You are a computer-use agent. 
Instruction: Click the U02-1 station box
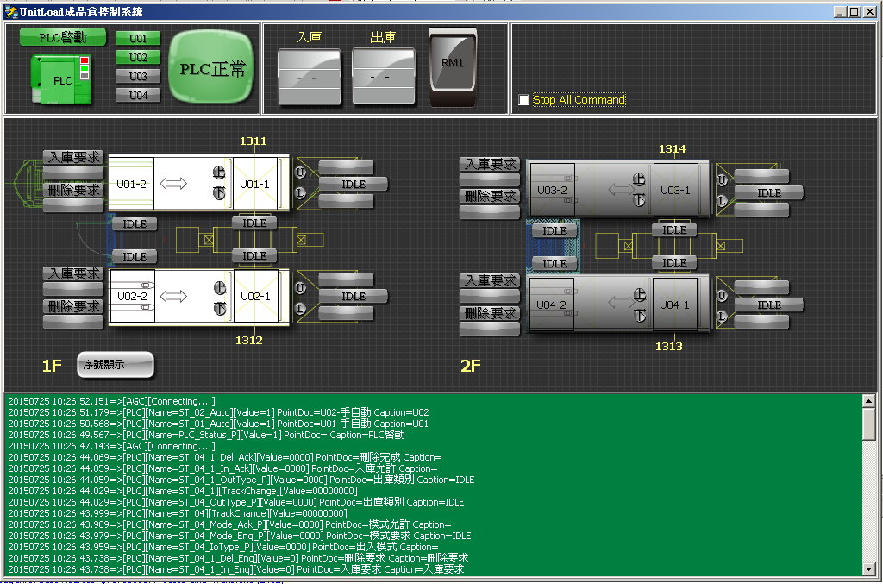[x=255, y=297]
